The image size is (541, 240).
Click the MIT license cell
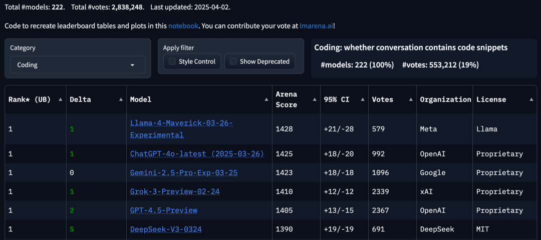505,229
